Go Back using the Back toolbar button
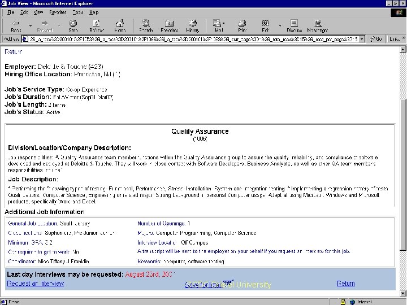Image resolution: width=407 pixels, height=305 pixels. (16, 26)
